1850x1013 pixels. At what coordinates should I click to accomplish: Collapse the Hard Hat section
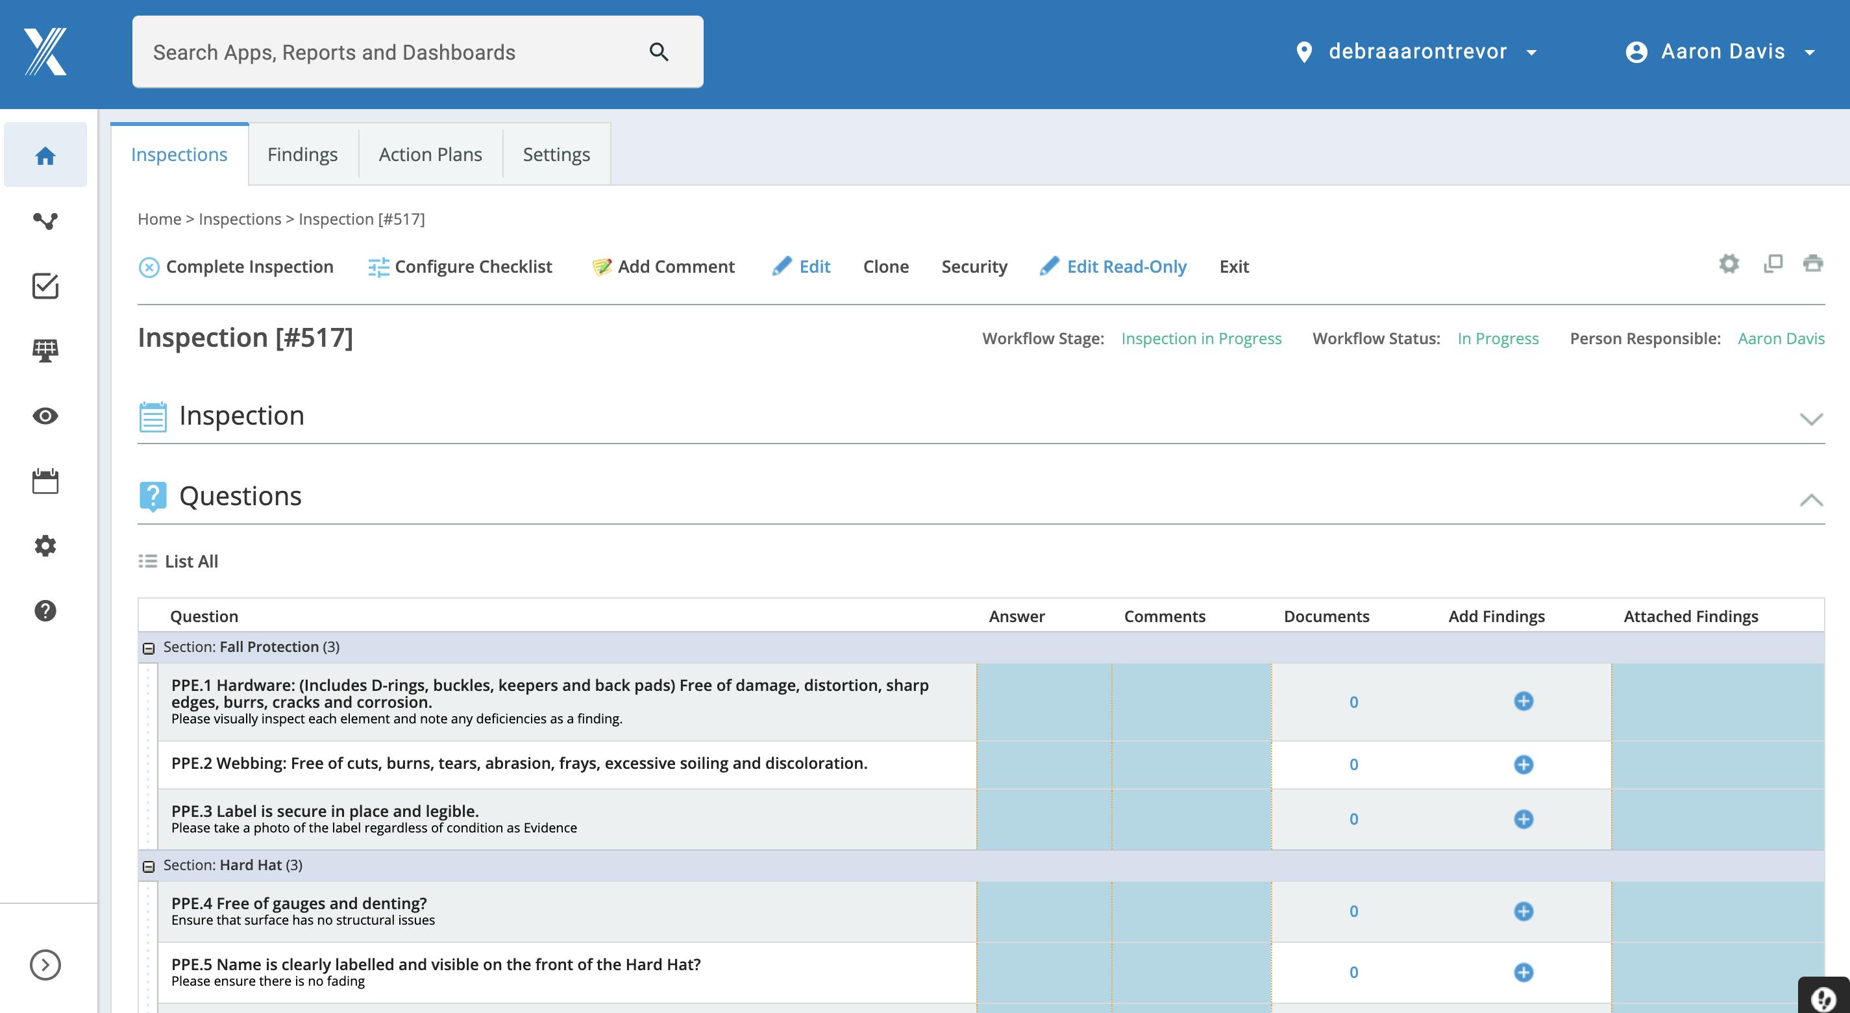click(x=148, y=864)
